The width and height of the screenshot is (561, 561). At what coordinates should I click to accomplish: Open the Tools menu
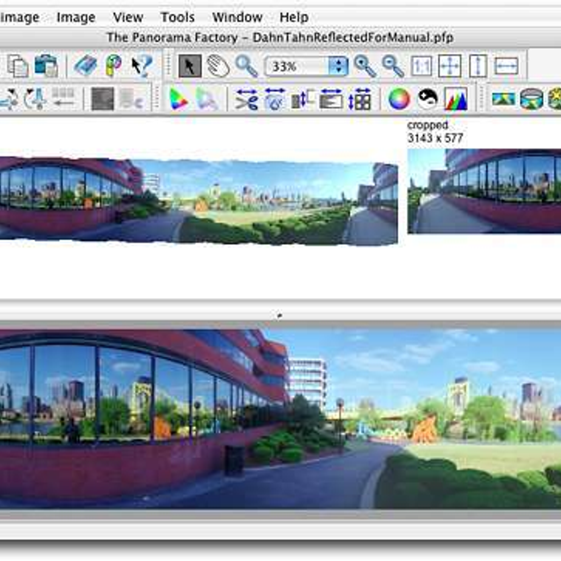[177, 17]
